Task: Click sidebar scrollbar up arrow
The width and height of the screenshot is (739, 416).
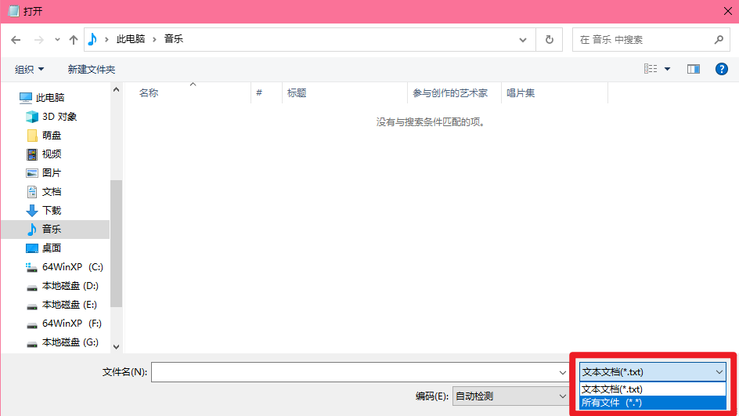Action: coord(117,89)
